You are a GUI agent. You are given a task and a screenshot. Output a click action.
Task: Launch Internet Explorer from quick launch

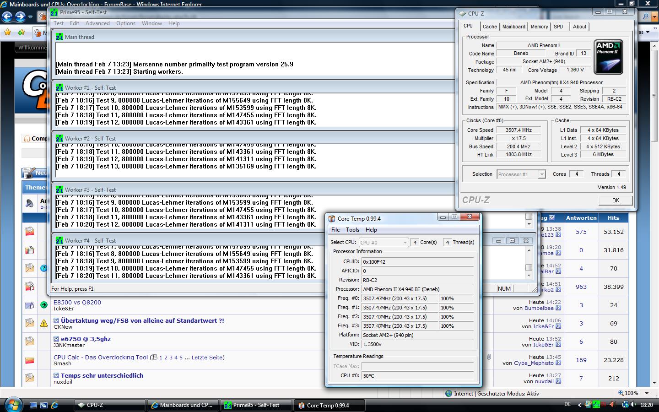tap(54, 405)
